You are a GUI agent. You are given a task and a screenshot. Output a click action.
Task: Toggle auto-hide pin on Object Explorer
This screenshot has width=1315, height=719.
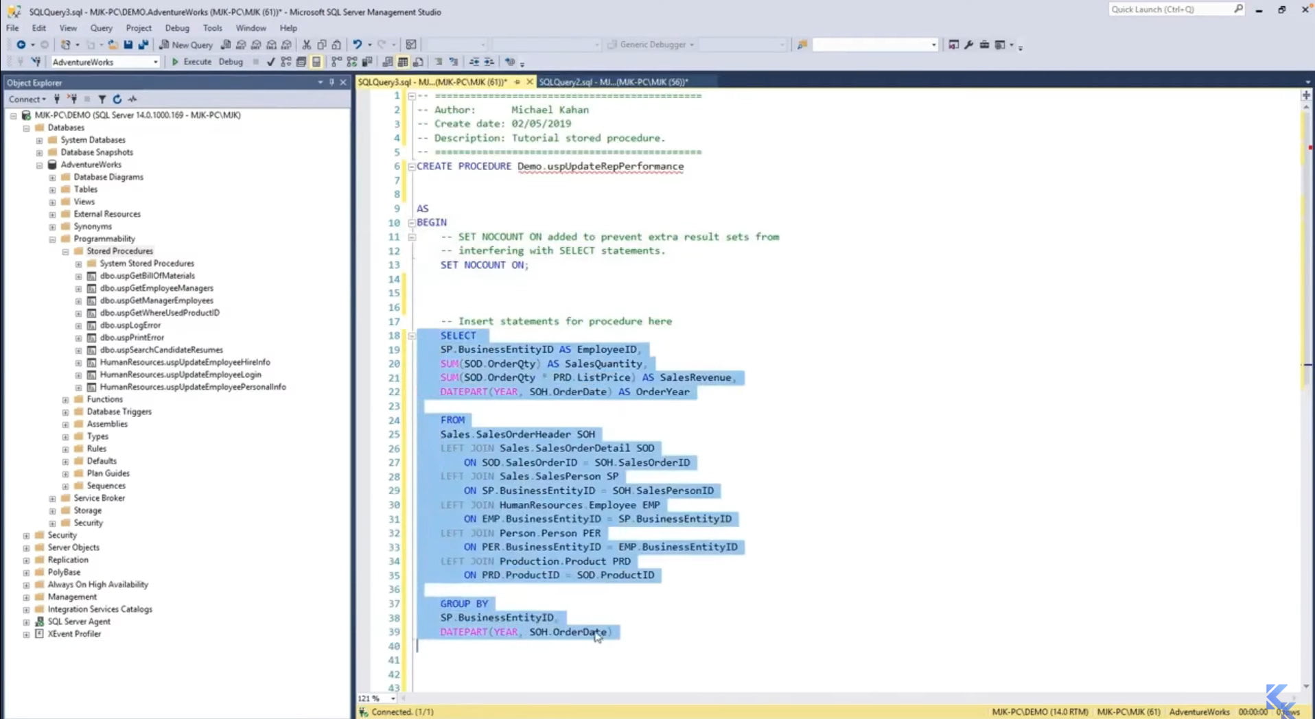click(333, 82)
